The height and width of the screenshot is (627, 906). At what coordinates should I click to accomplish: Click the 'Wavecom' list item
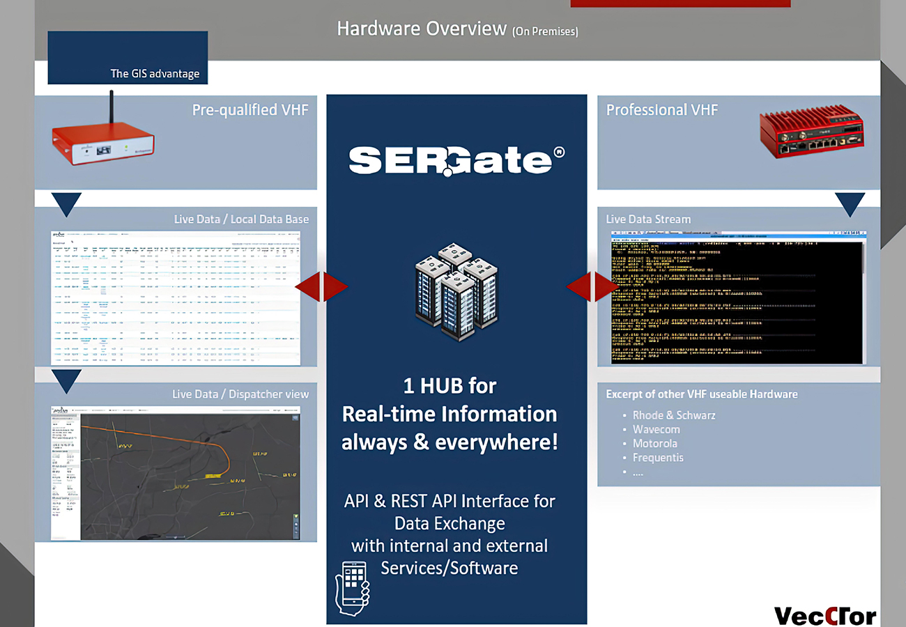[x=656, y=429]
